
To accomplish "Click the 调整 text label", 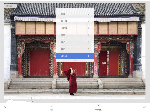I will 52,110.
